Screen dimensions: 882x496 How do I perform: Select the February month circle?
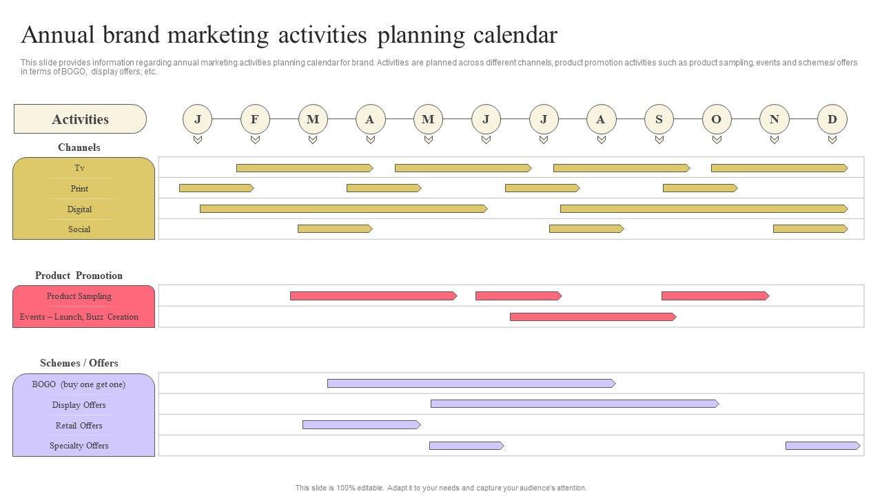(255, 119)
